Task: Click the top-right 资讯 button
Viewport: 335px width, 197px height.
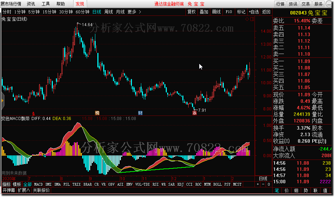Action: point(293,4)
